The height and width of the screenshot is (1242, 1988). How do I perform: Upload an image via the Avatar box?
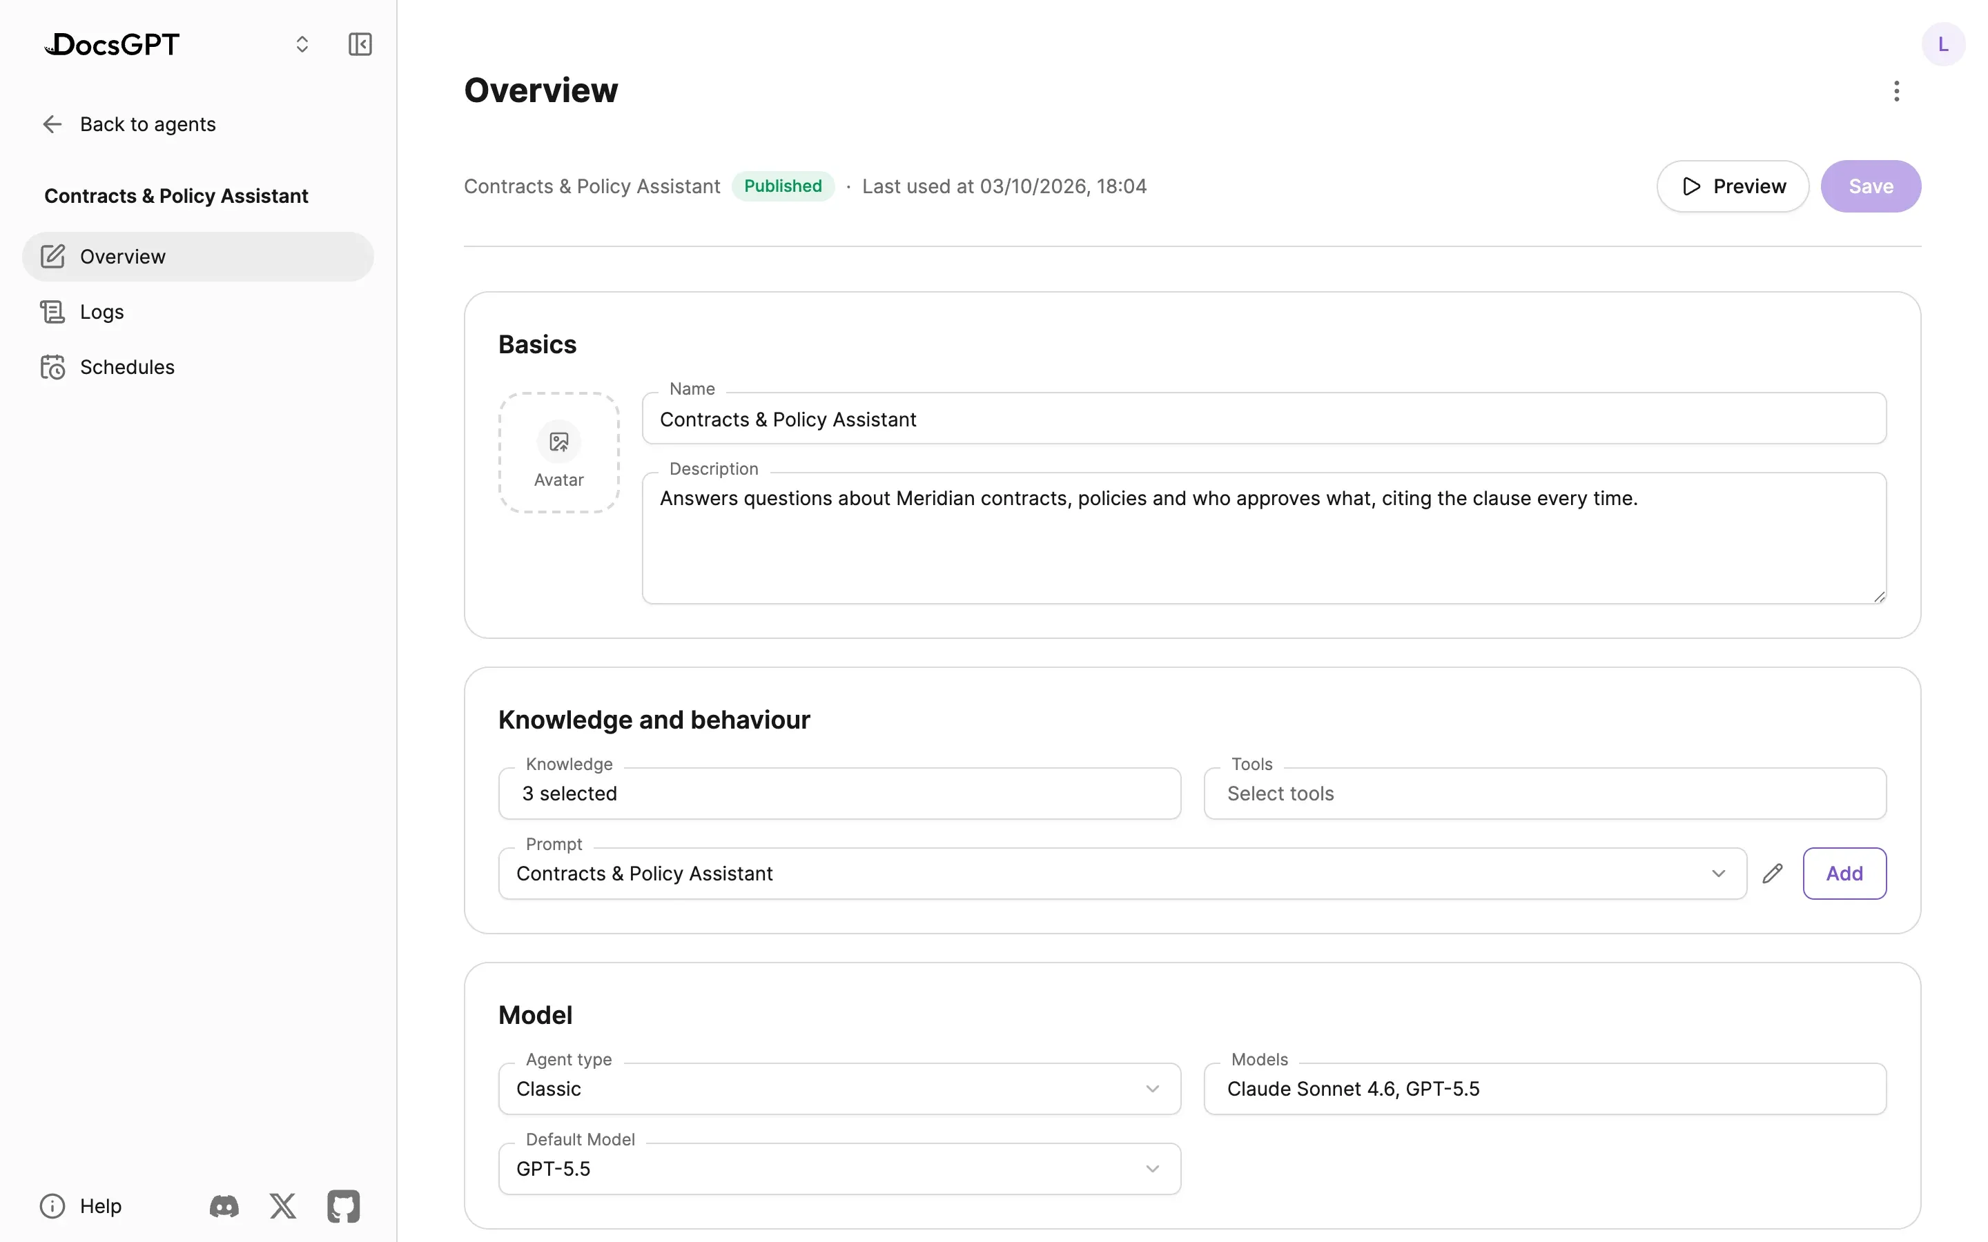click(558, 453)
